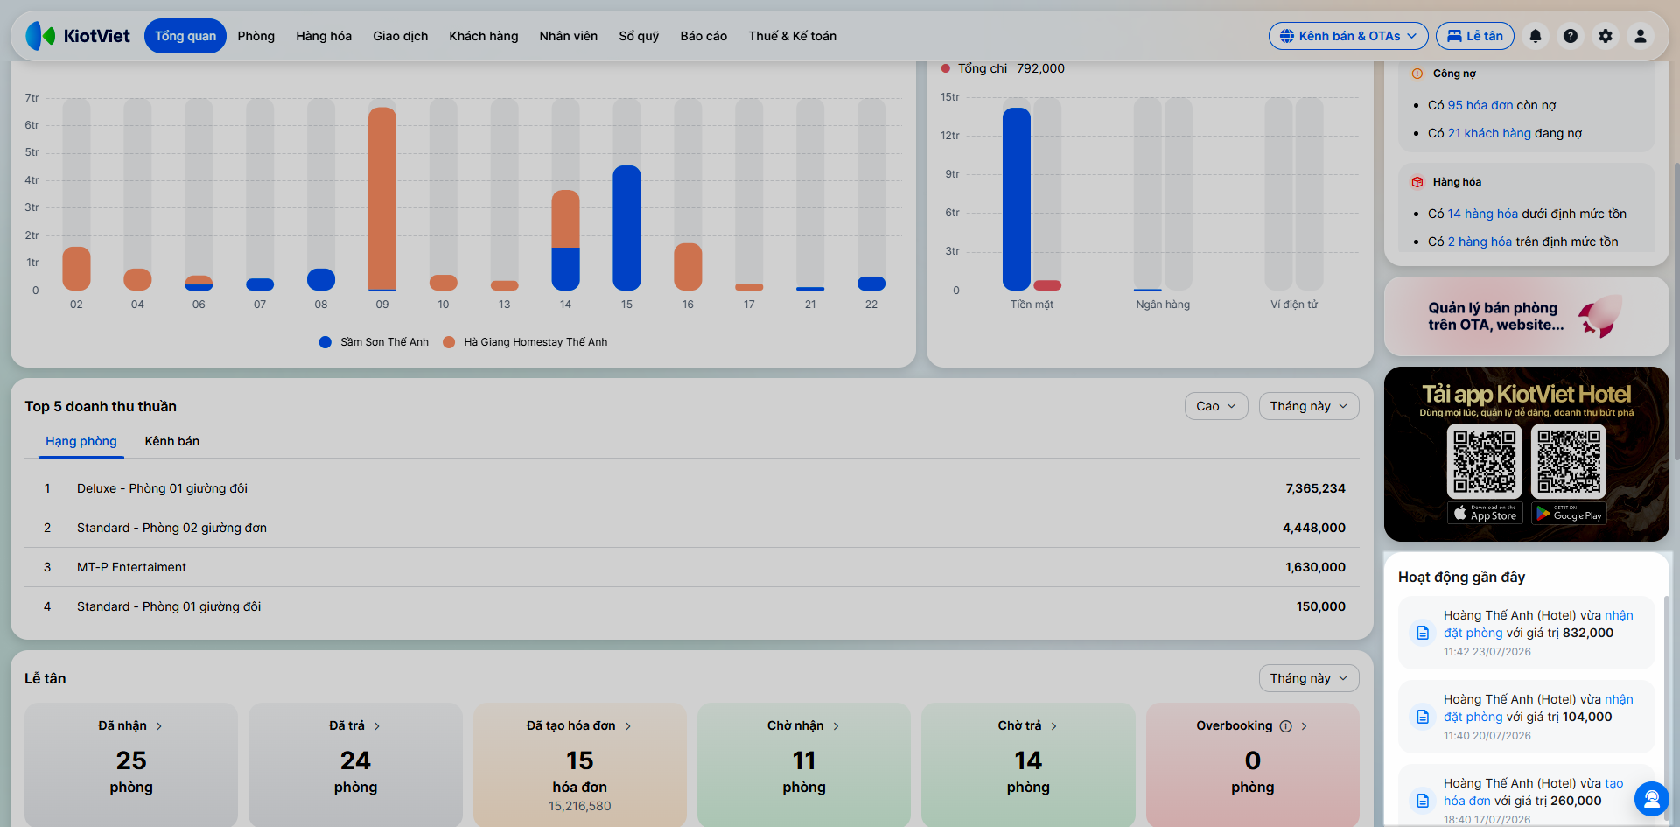1680x827 pixels.
Task: Open Tháng này dropdown in Lễ tân section
Action: [1309, 678]
